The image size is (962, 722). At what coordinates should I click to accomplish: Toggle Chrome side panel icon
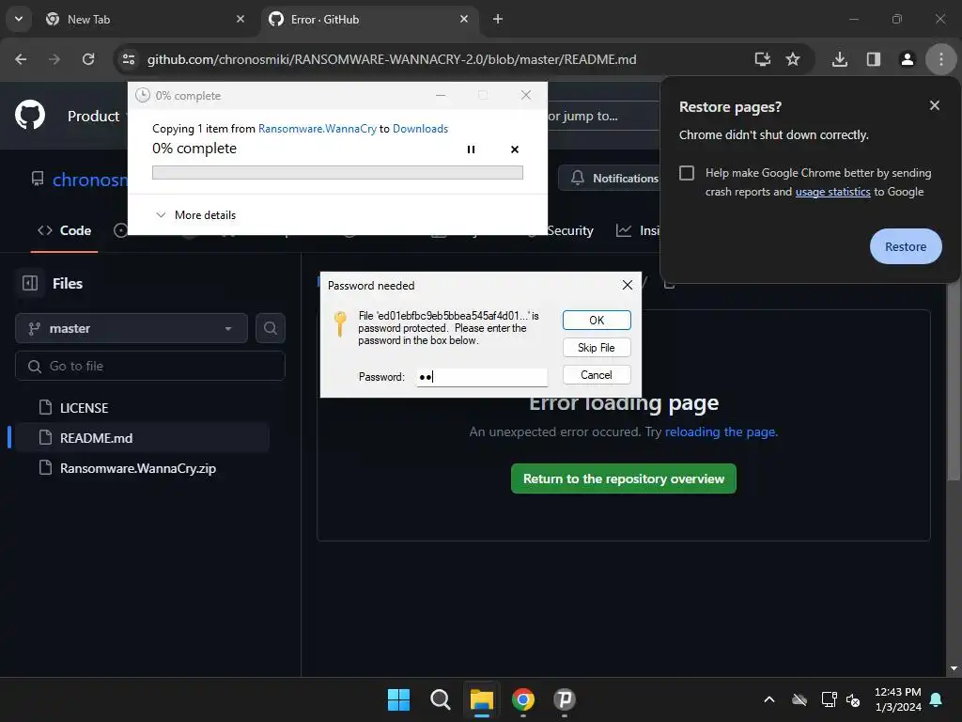tap(873, 59)
